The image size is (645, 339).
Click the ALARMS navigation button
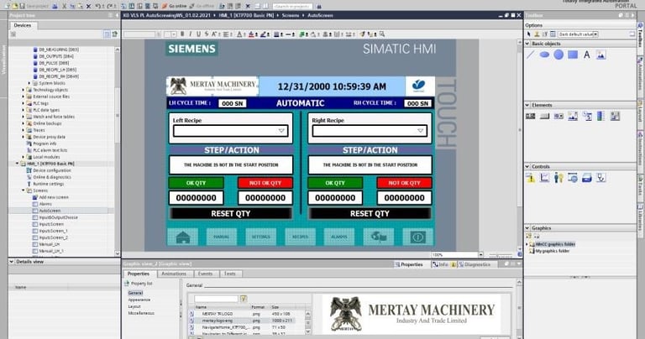coord(339,237)
